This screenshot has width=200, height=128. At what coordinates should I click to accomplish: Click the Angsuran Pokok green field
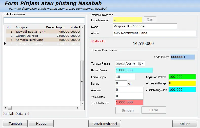pos(182,77)
